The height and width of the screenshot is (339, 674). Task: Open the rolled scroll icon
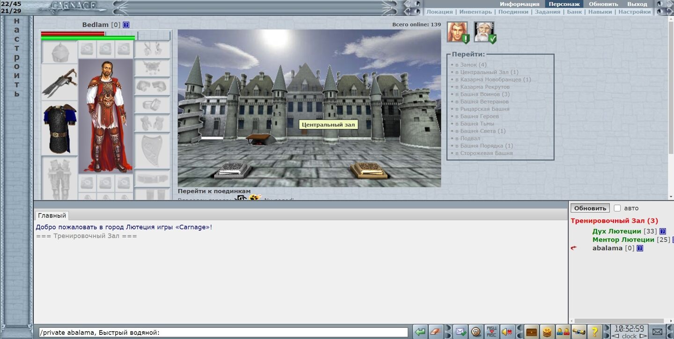tap(579, 332)
